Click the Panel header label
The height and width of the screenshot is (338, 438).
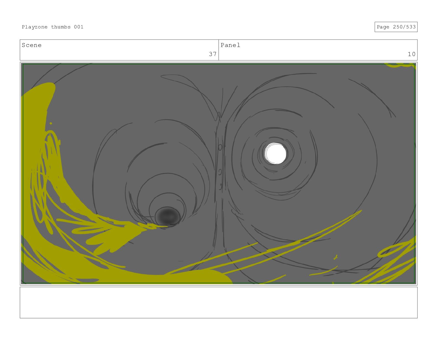pos(230,45)
